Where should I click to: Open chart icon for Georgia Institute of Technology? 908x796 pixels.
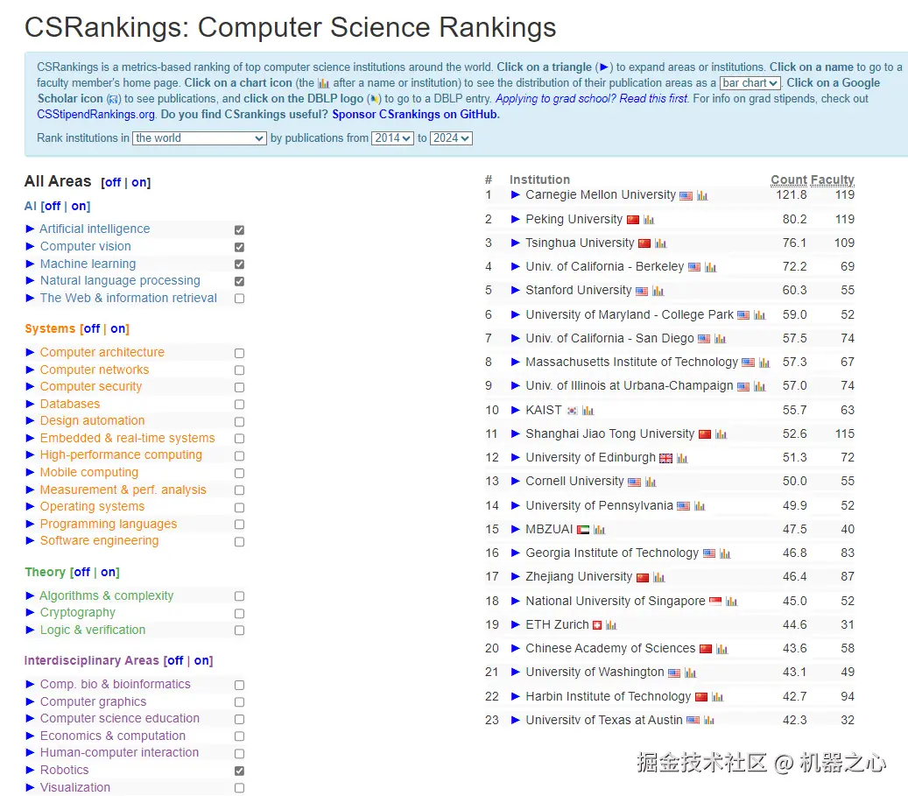click(725, 553)
